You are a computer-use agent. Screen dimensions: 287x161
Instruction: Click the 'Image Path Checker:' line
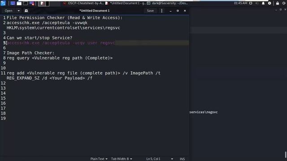coord(30,53)
